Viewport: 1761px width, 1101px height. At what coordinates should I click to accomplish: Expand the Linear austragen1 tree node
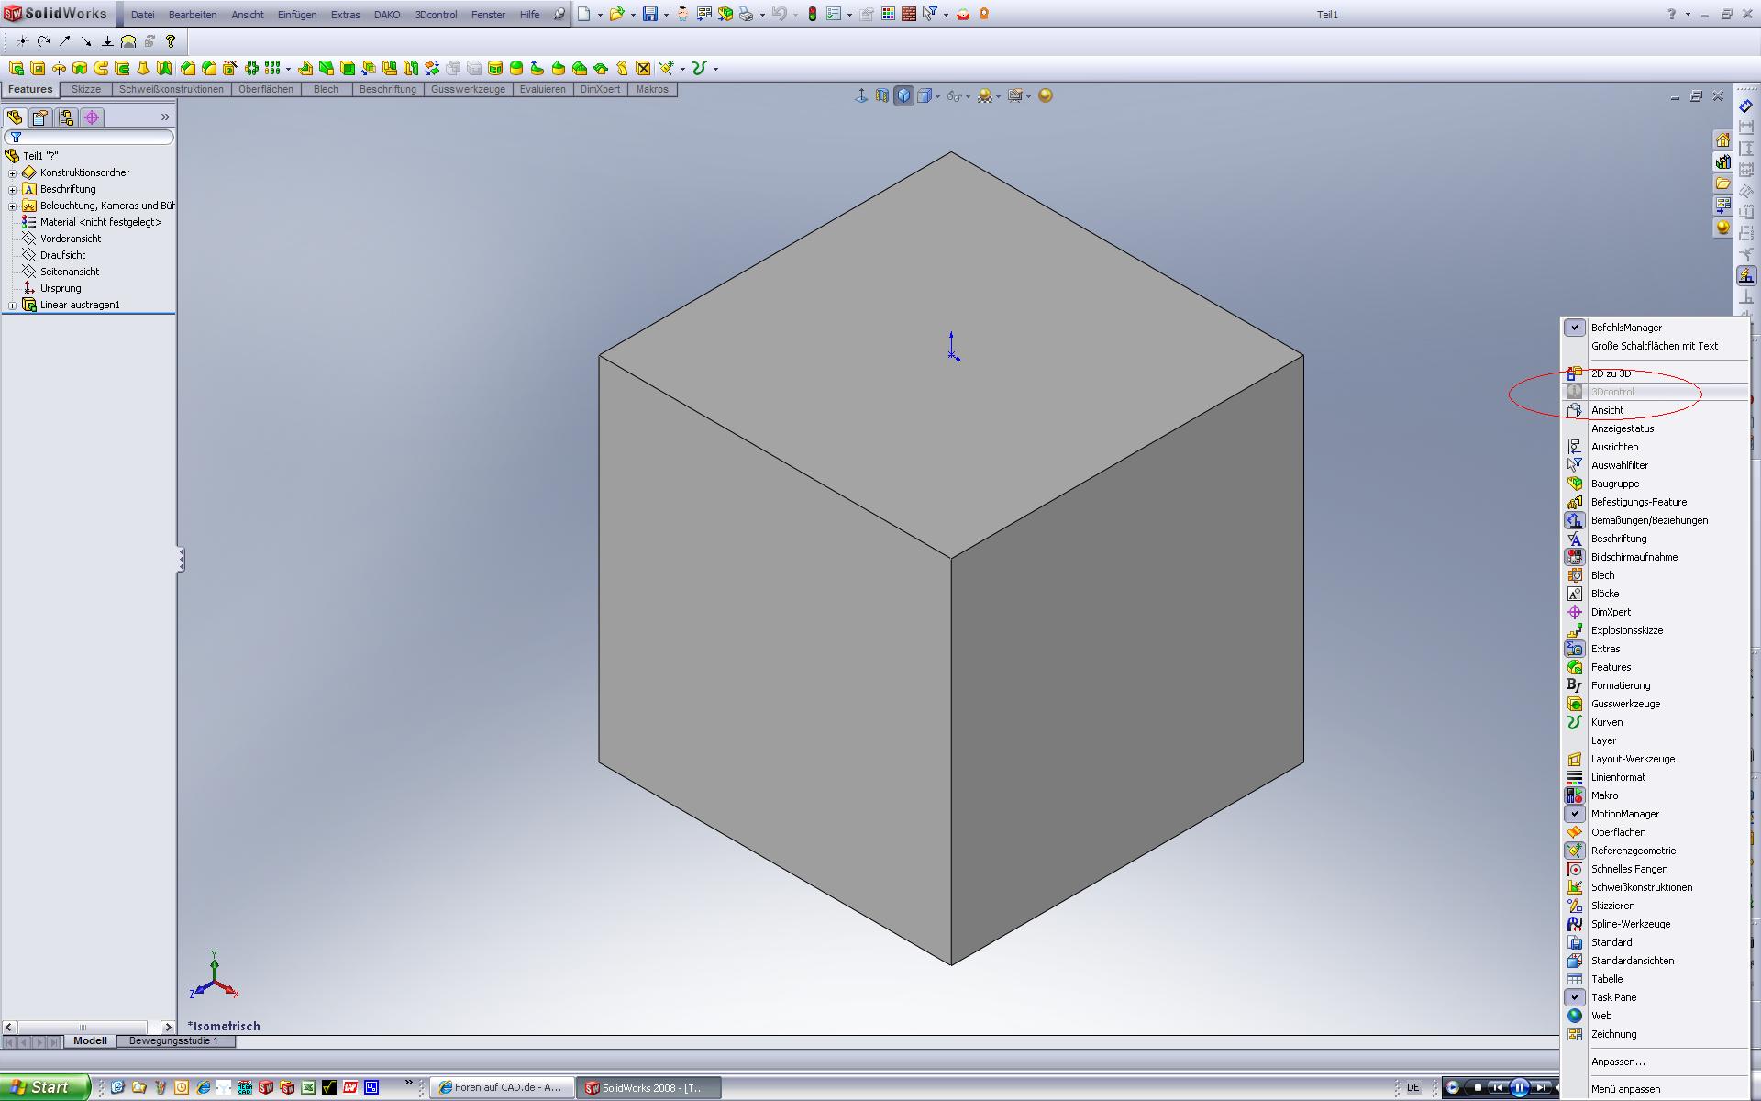tap(13, 305)
